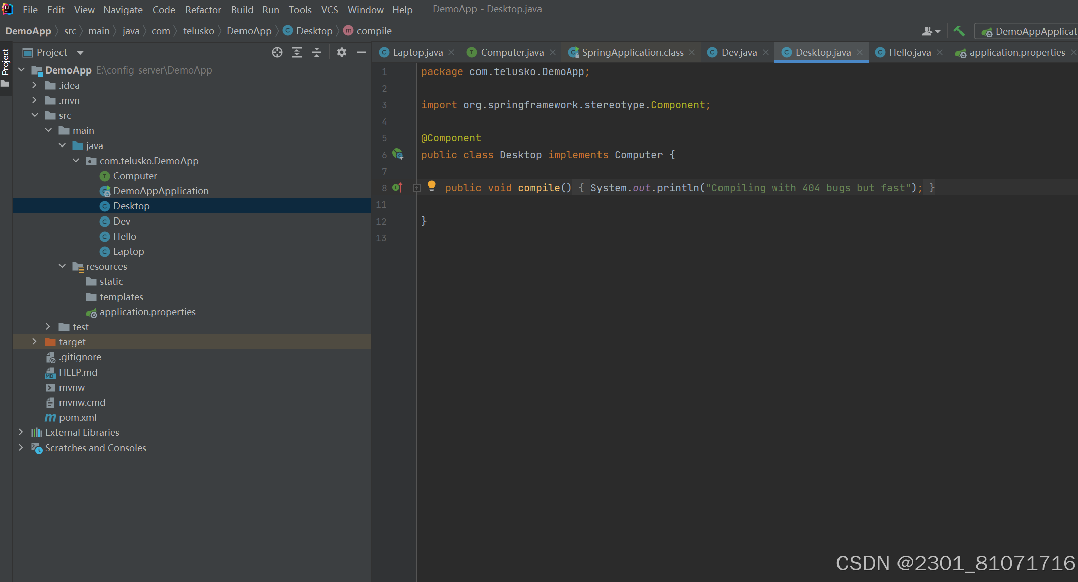This screenshot has height=582, width=1078.
Task: Click the yellow lightbulb intention icon
Action: pyautogui.click(x=432, y=186)
